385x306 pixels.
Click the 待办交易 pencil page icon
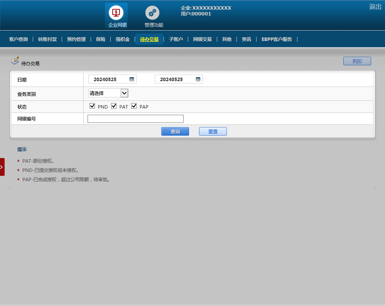tap(15, 61)
